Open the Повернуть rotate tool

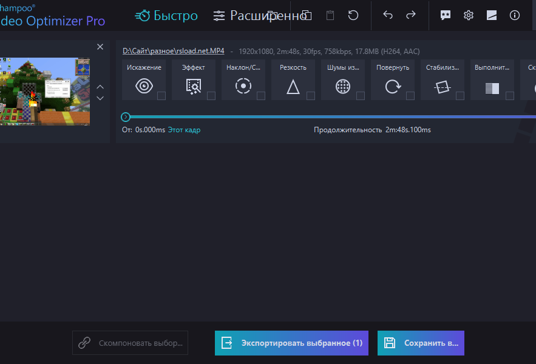(x=393, y=86)
